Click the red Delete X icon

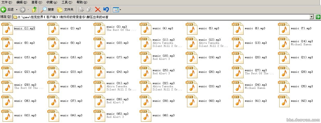98,10
